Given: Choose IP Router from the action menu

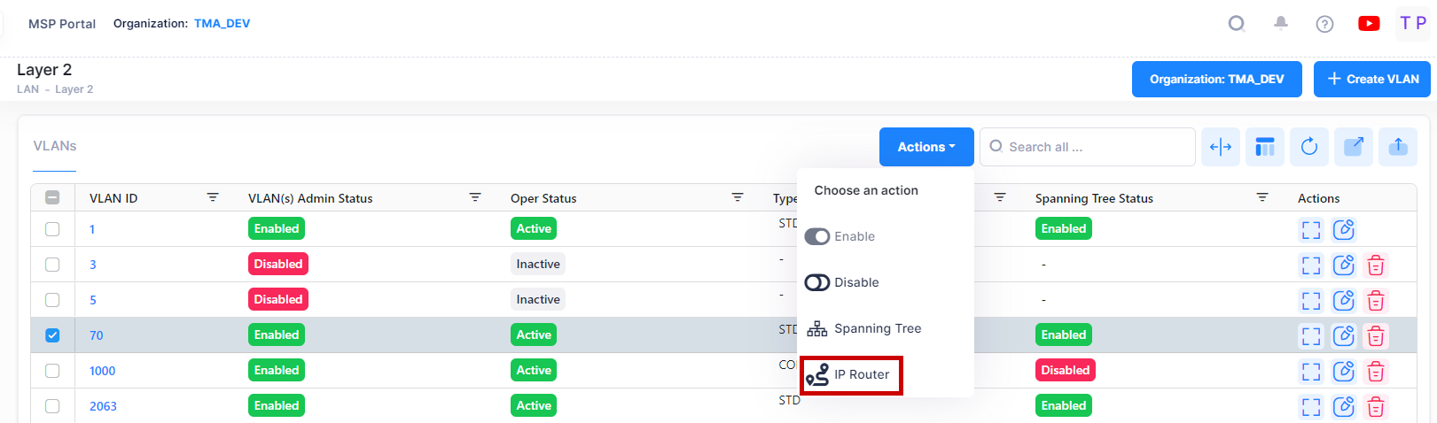Looking at the screenshot, I should pyautogui.click(x=851, y=375).
